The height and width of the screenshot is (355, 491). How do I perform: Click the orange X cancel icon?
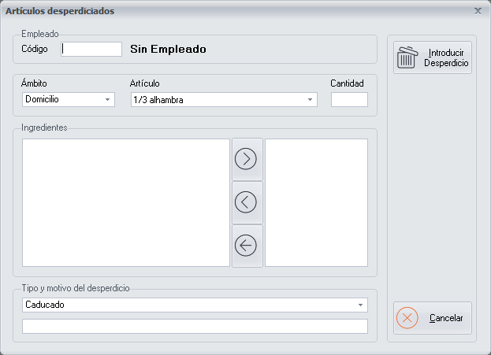pyautogui.click(x=407, y=319)
